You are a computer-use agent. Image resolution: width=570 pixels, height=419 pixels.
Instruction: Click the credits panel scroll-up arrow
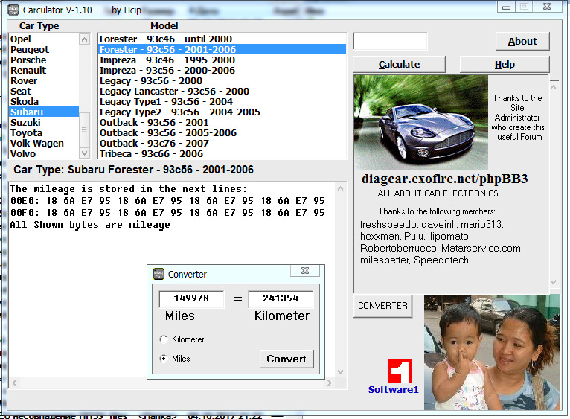point(554,87)
